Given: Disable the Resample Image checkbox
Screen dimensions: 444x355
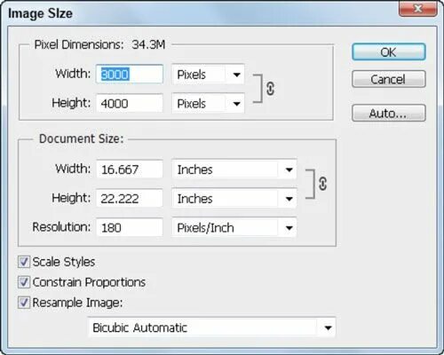Looking at the screenshot, I should (24, 303).
